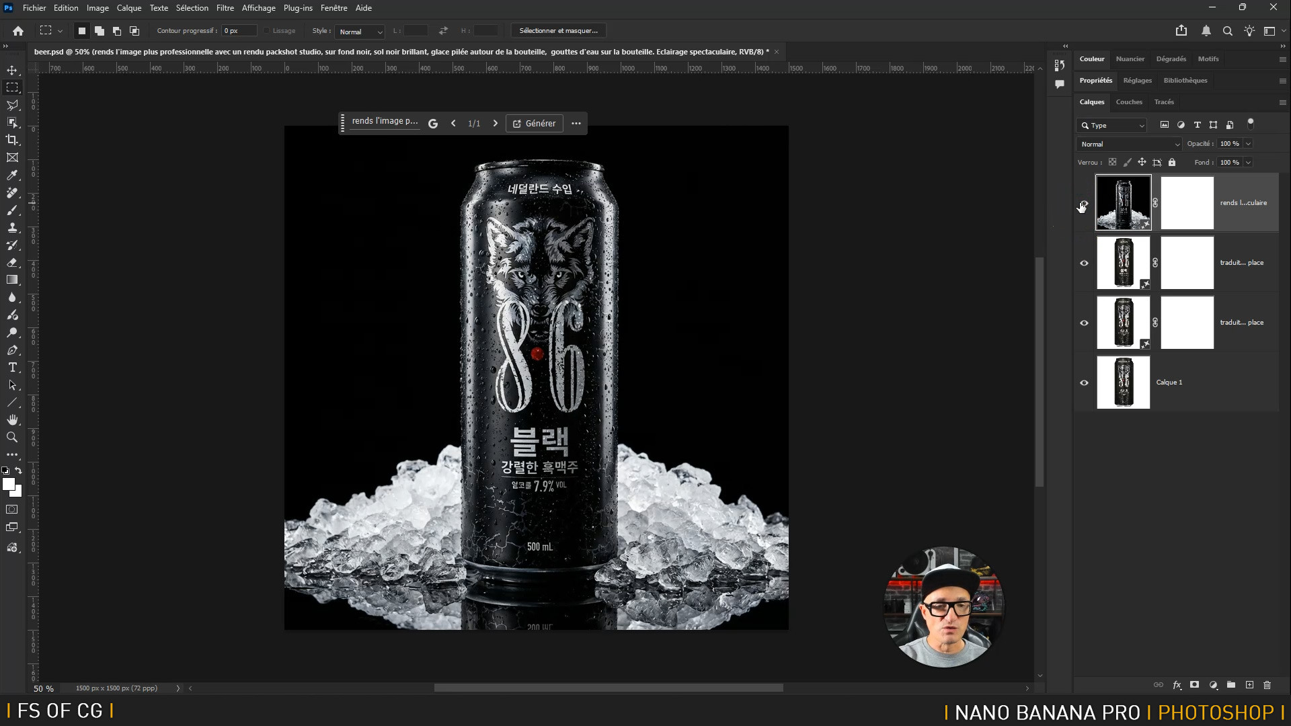Select the Crop tool
The image size is (1291, 726).
(12, 140)
